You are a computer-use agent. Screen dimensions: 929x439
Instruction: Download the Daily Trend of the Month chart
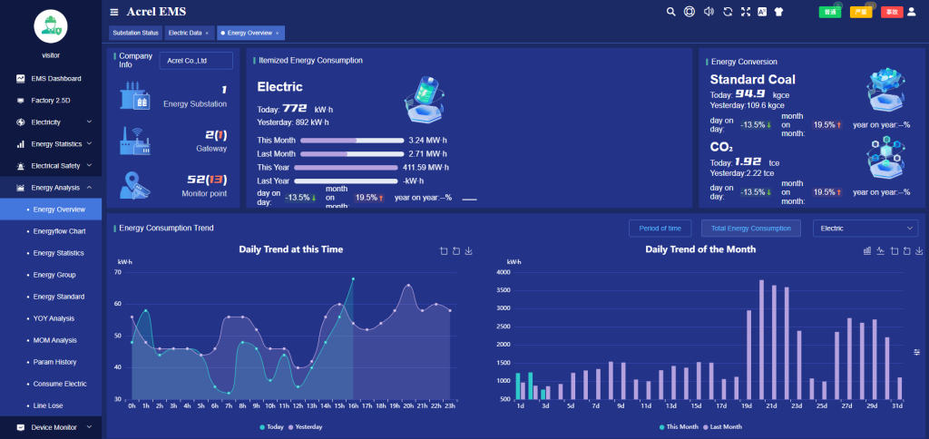click(919, 251)
